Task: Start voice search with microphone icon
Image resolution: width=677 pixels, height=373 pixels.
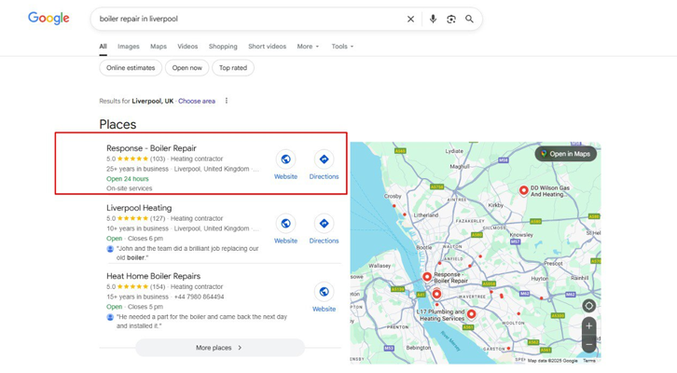Action: (x=433, y=19)
